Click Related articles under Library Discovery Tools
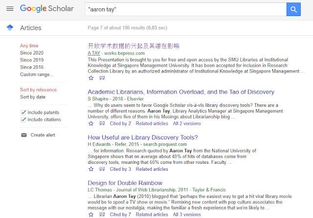Screen dimensions: 313x218 coord(152,169)
